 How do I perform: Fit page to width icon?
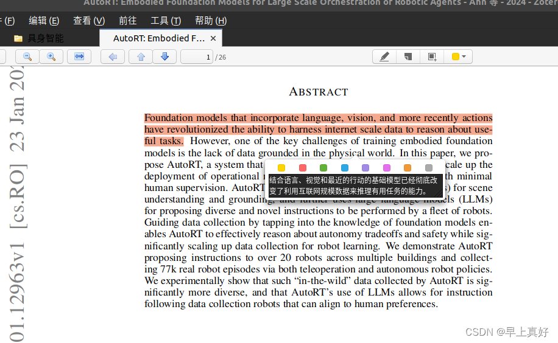[x=79, y=57]
